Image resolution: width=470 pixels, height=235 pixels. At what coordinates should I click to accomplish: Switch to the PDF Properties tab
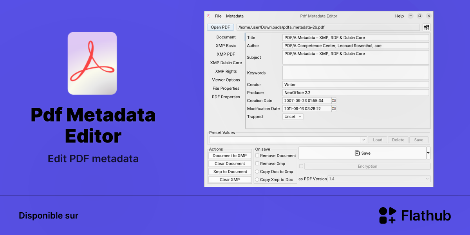pyautogui.click(x=226, y=97)
